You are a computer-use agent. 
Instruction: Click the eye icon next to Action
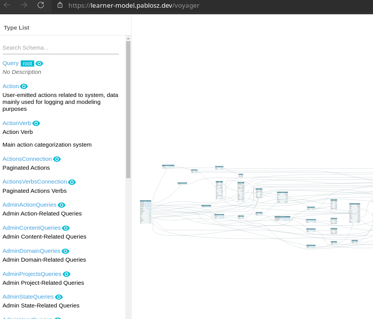[24, 87]
